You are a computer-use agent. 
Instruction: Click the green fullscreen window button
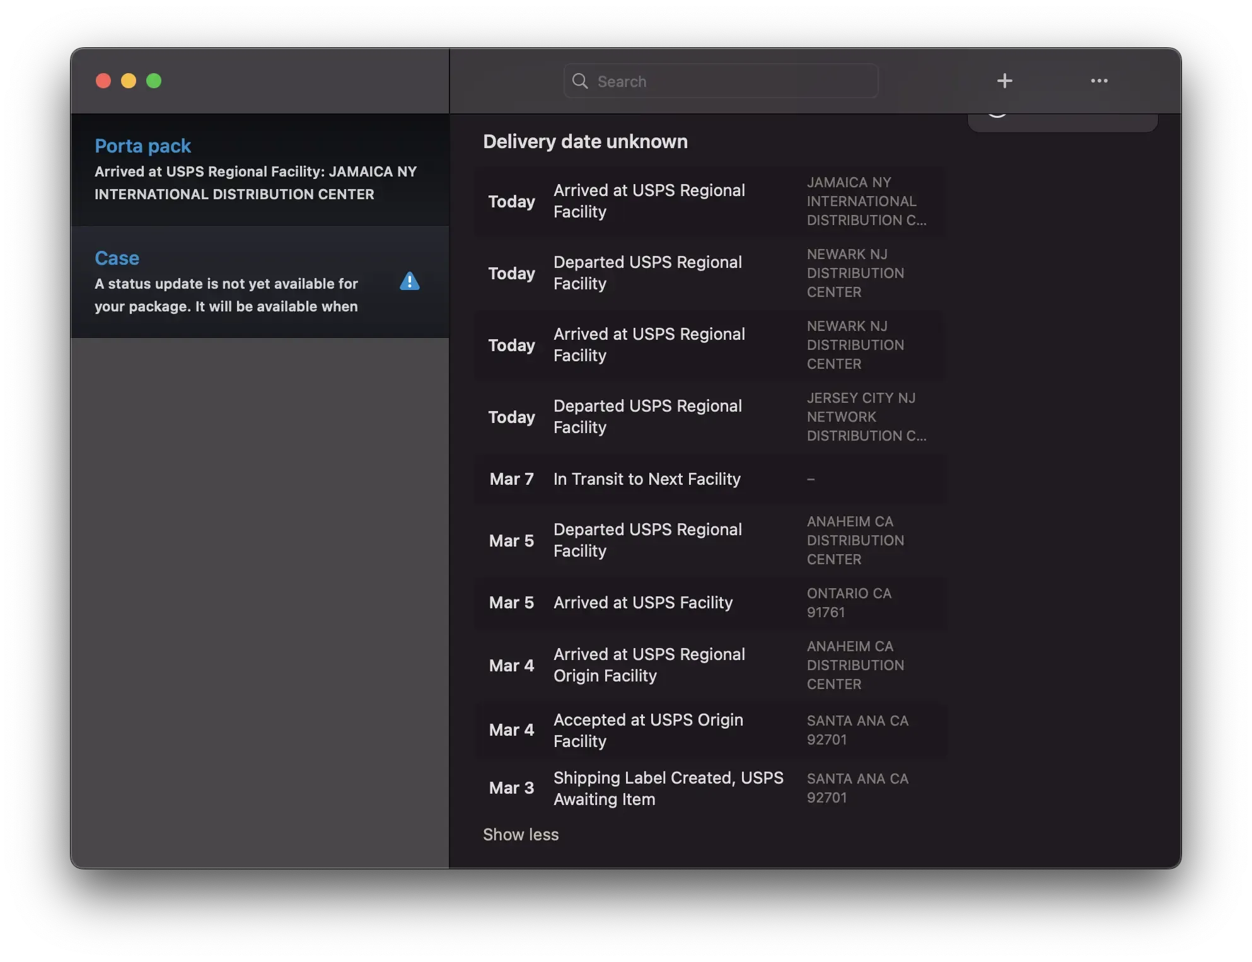point(154,81)
